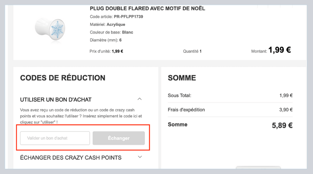Screen dimensions: 313x174
Task: Click the article code PR-PFLPP1739
Action: point(129,17)
